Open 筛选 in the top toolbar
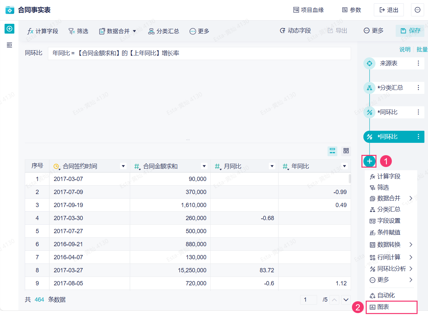The width and height of the screenshot is (428, 315). tap(78, 31)
